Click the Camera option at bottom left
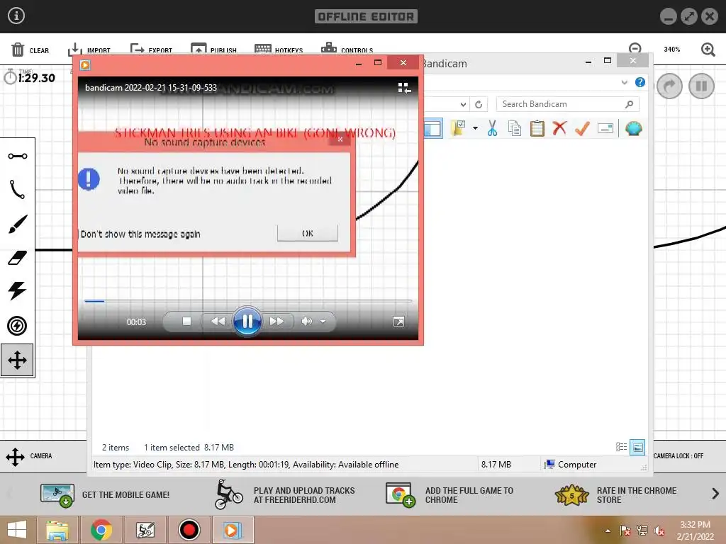 (x=28, y=456)
